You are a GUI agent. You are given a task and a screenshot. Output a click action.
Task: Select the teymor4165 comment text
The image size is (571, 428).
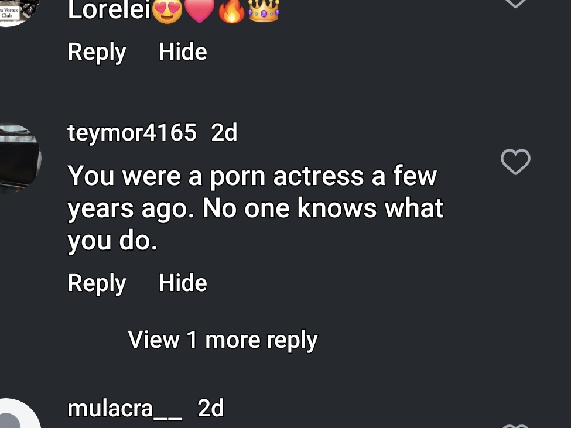click(256, 208)
